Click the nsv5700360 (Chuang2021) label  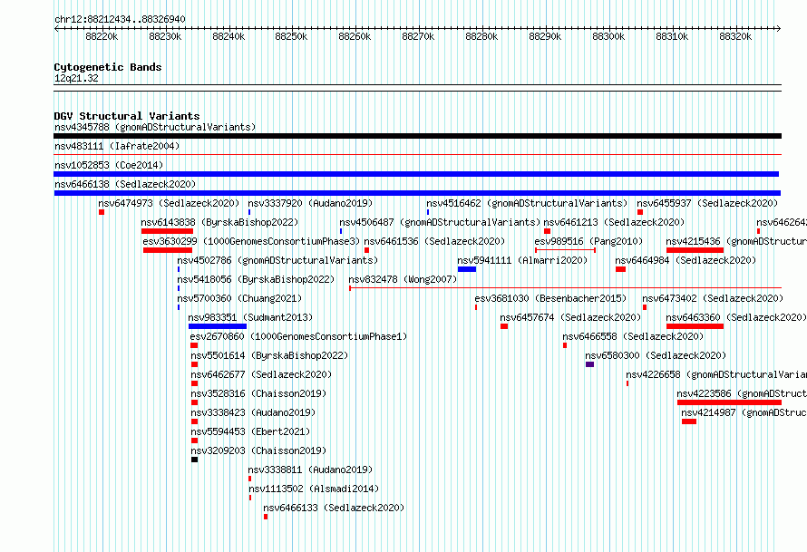[x=239, y=298]
